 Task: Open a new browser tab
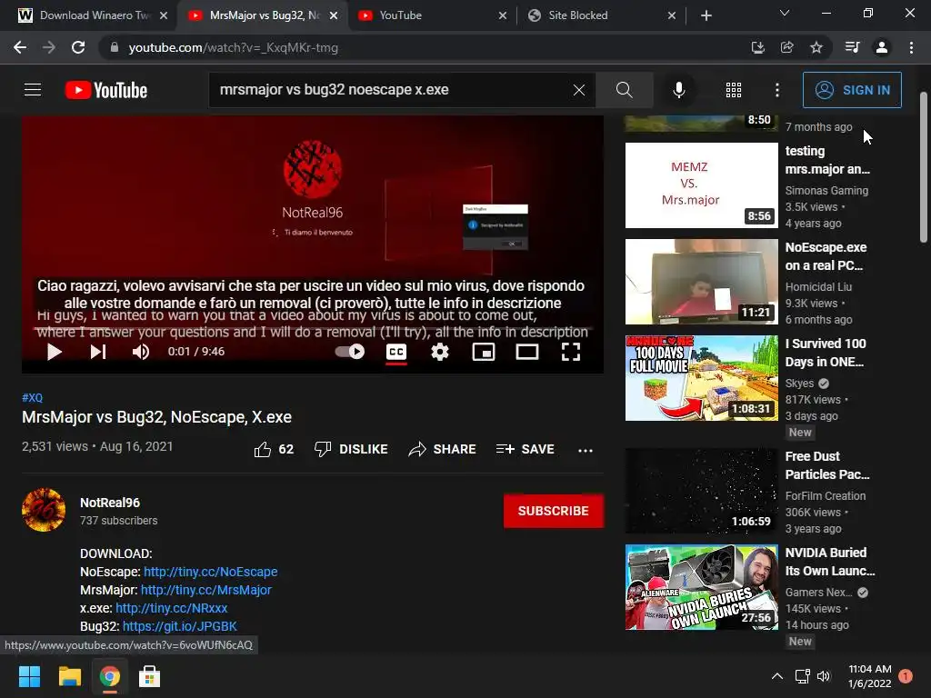click(x=706, y=15)
